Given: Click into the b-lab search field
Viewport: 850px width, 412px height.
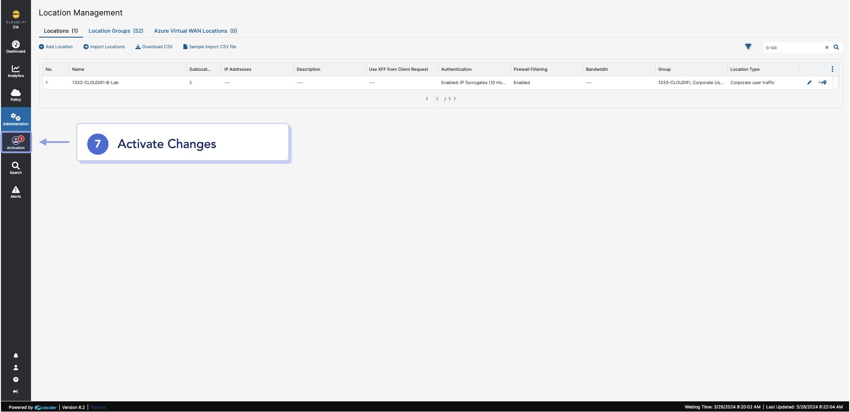Looking at the screenshot, I should click(x=793, y=47).
